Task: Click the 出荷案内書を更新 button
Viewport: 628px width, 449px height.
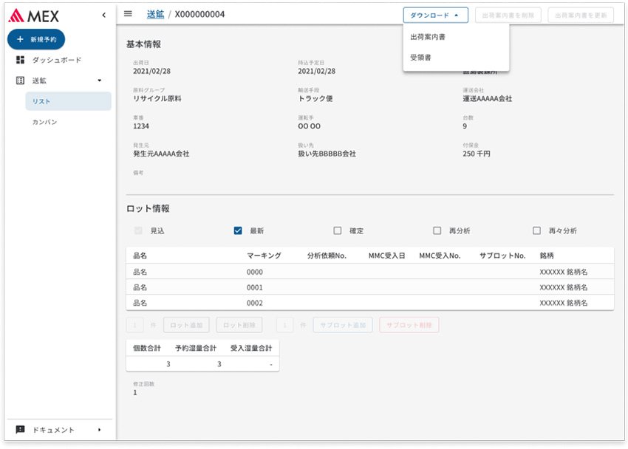Action: pyautogui.click(x=581, y=16)
